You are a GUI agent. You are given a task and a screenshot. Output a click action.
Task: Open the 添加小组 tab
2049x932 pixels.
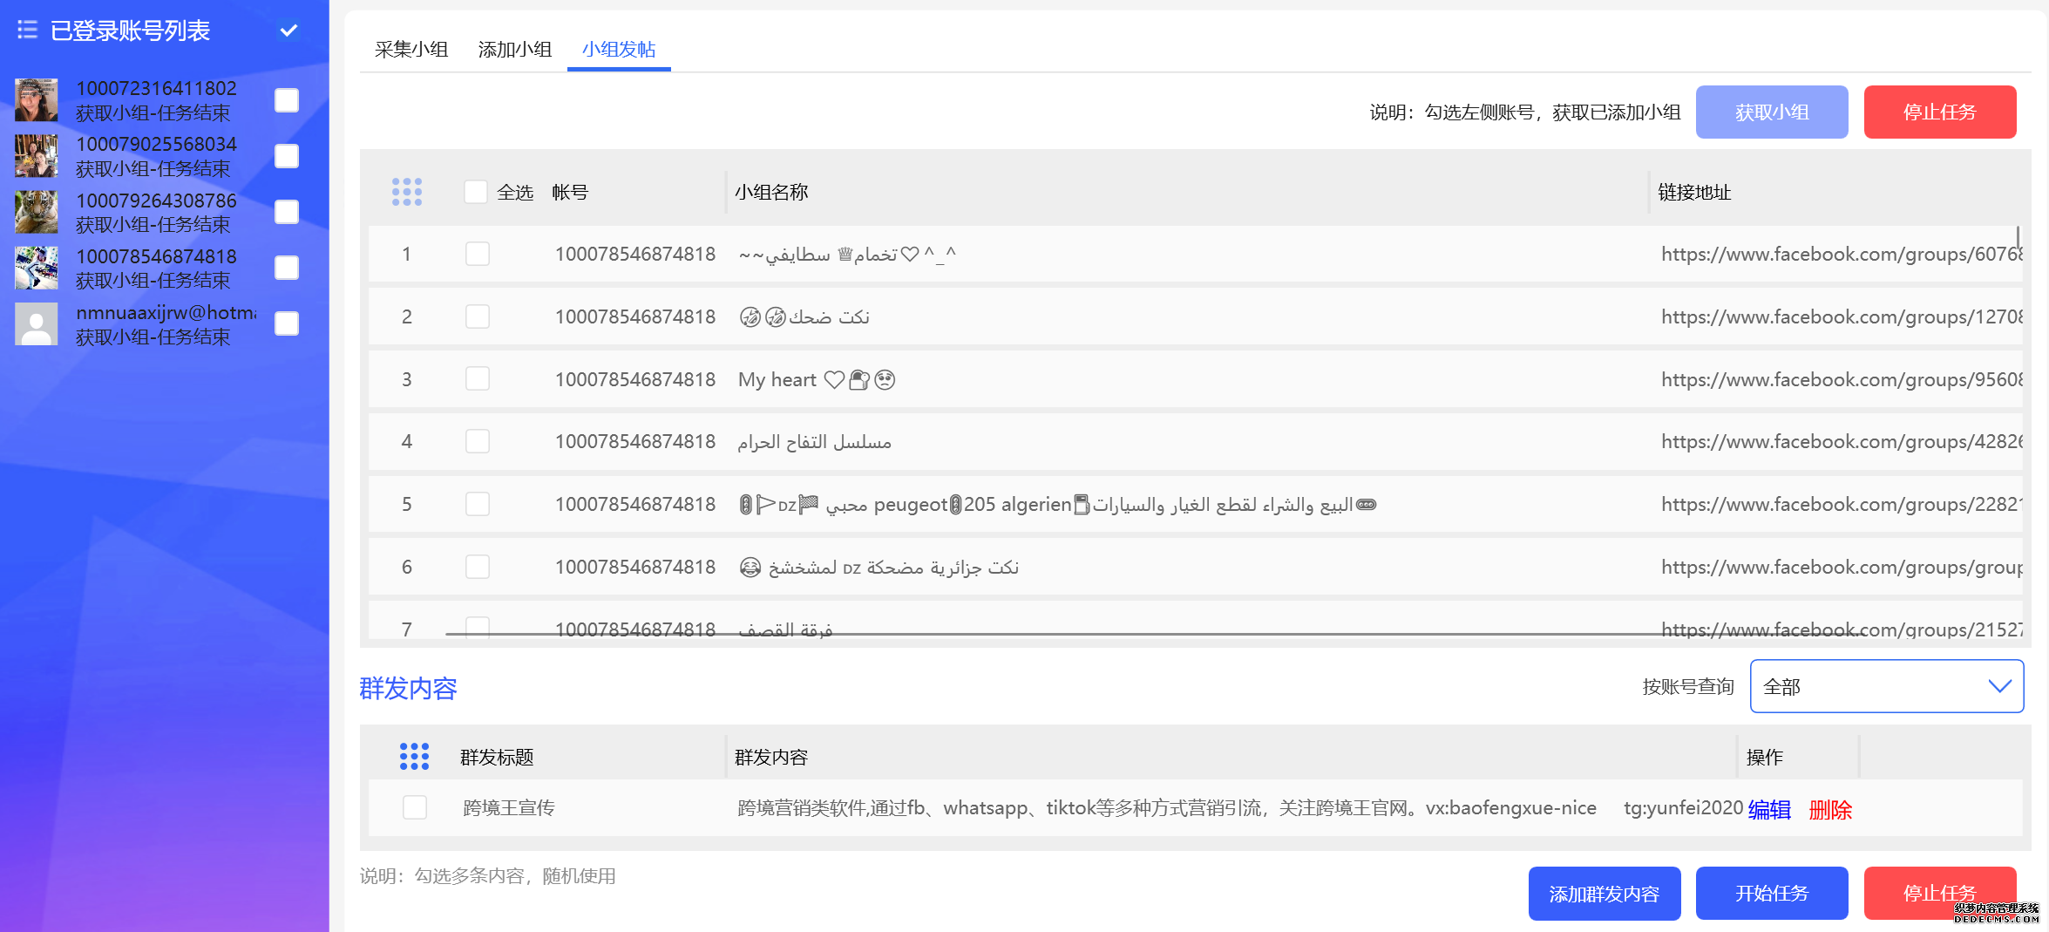click(515, 50)
